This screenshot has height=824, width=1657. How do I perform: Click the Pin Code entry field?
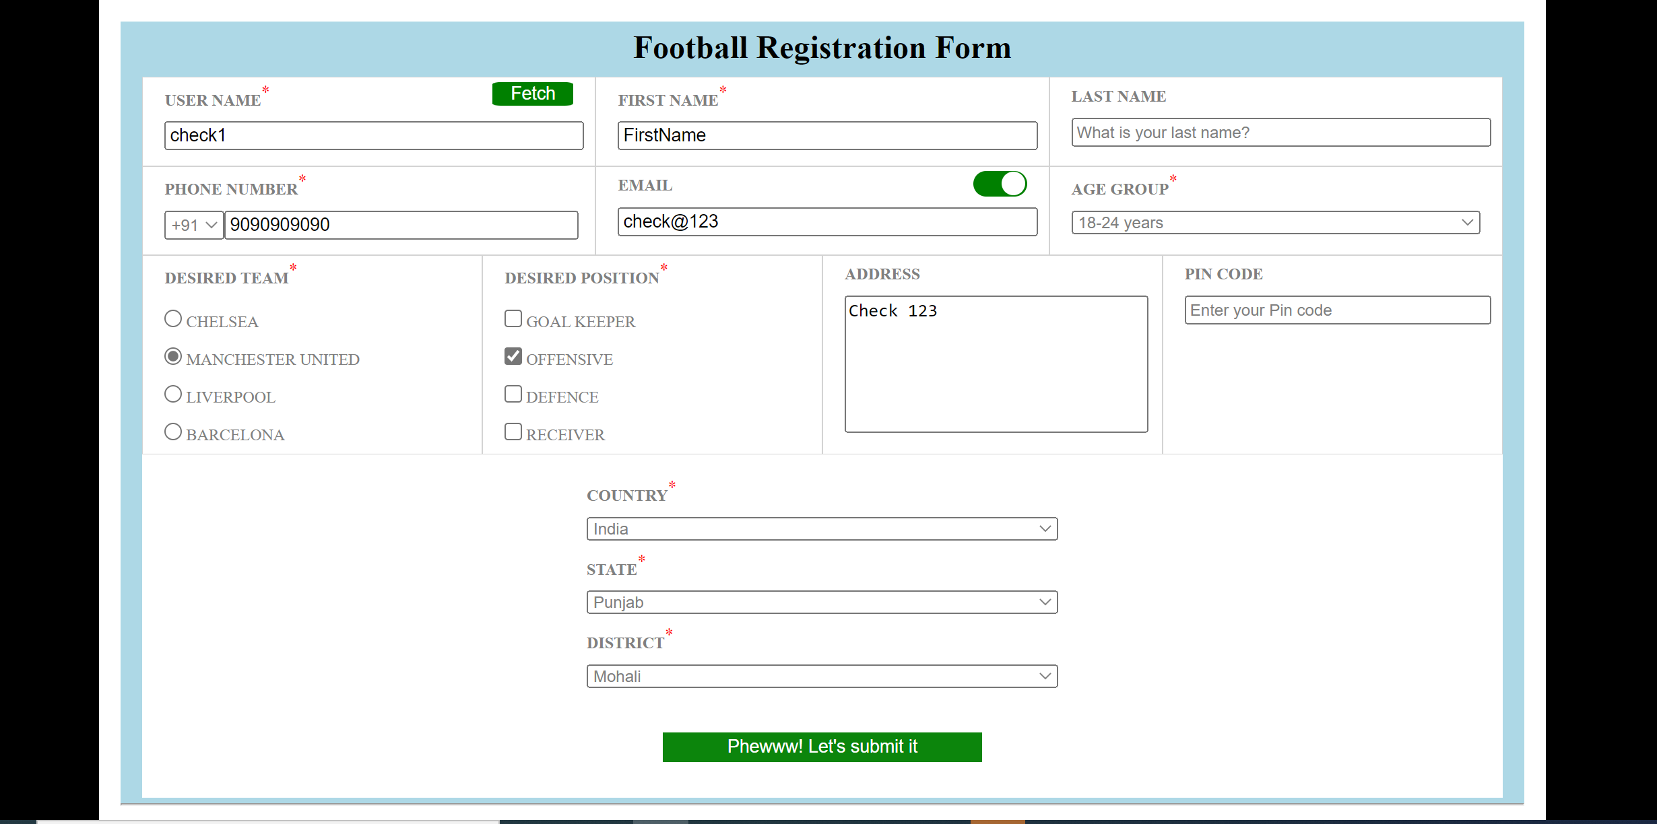click(x=1337, y=310)
